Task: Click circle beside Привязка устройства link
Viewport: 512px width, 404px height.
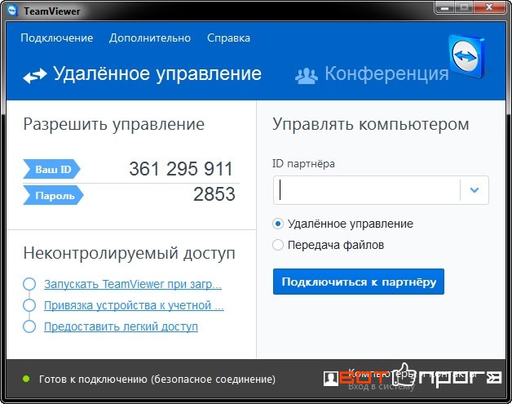Action: [29, 305]
